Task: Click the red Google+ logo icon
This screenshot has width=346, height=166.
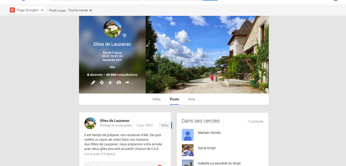Action: tap(13, 10)
